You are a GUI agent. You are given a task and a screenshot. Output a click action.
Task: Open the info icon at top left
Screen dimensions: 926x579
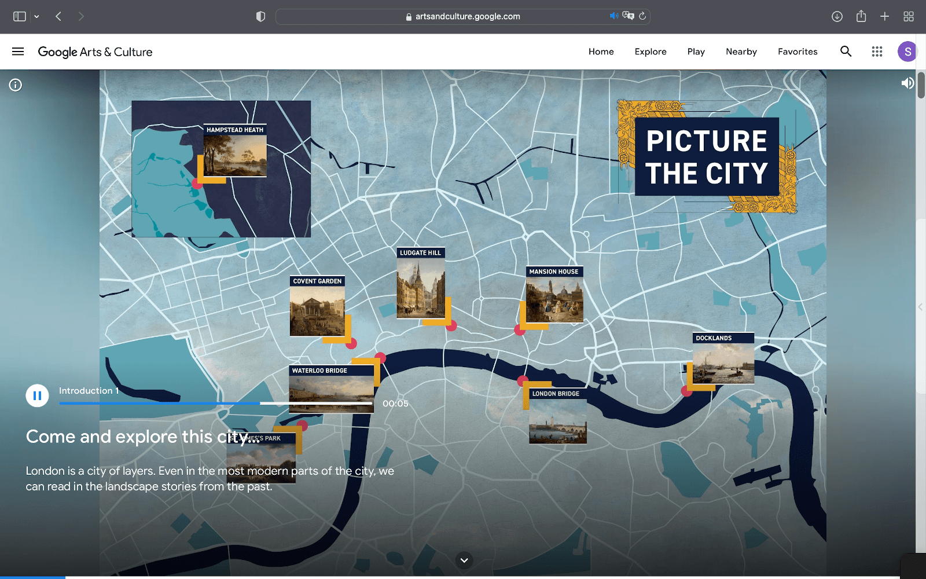(x=16, y=85)
